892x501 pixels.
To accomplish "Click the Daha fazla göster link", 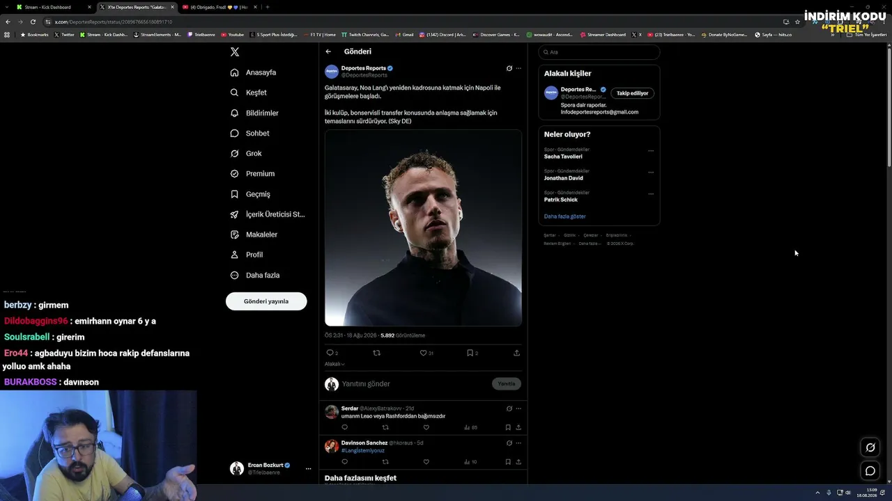I will click(x=565, y=216).
